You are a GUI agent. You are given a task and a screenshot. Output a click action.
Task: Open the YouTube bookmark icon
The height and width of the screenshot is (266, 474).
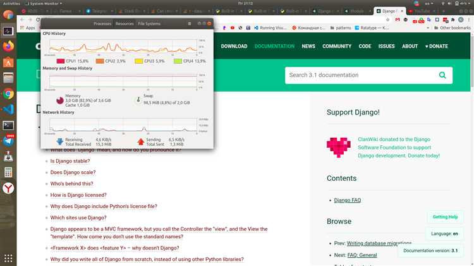[x=232, y=28]
